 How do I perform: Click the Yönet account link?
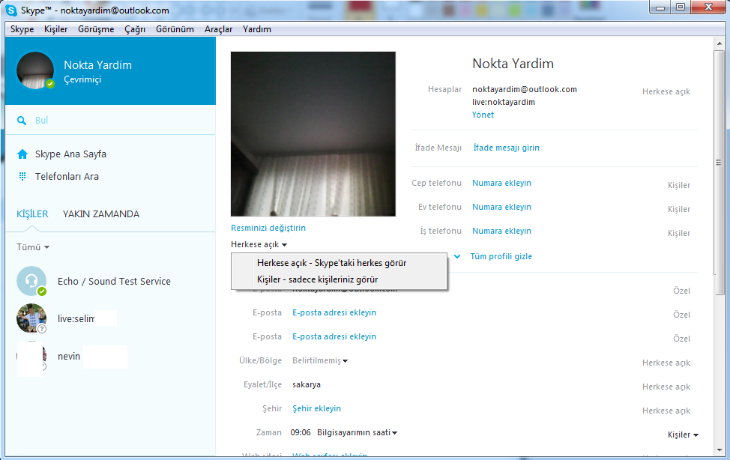click(483, 115)
